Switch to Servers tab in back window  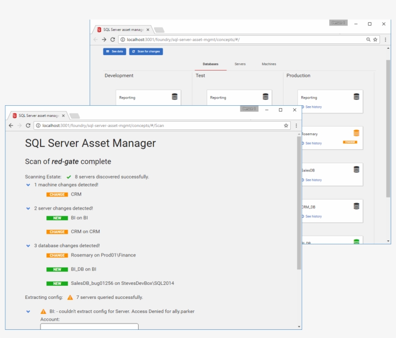tap(240, 64)
